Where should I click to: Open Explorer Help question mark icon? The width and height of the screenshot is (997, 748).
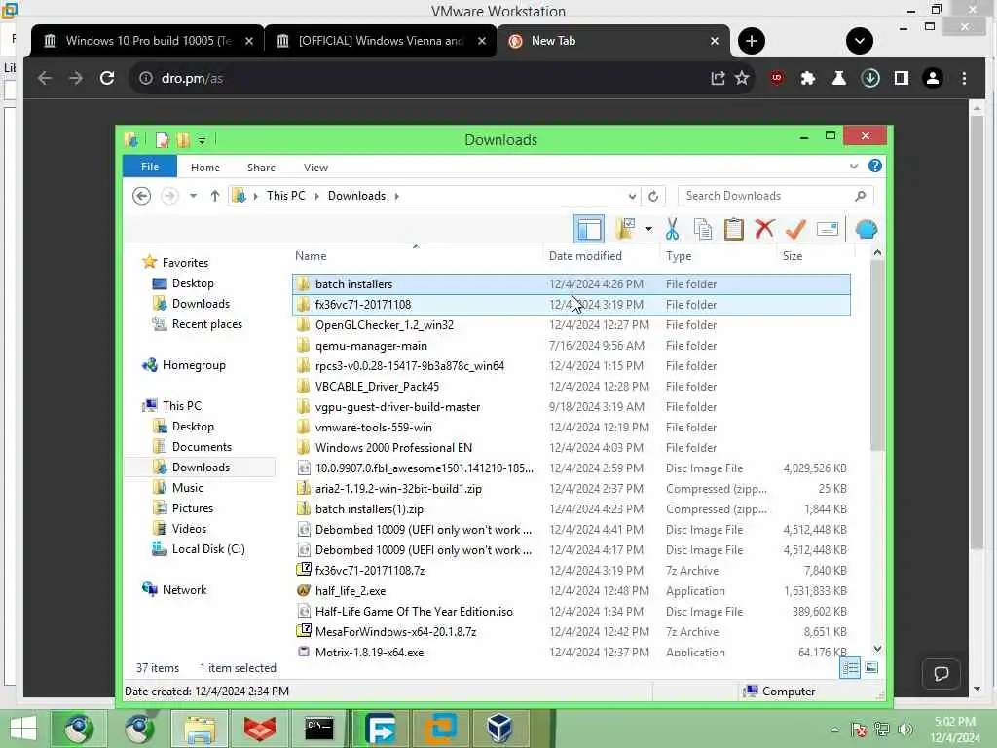click(875, 166)
